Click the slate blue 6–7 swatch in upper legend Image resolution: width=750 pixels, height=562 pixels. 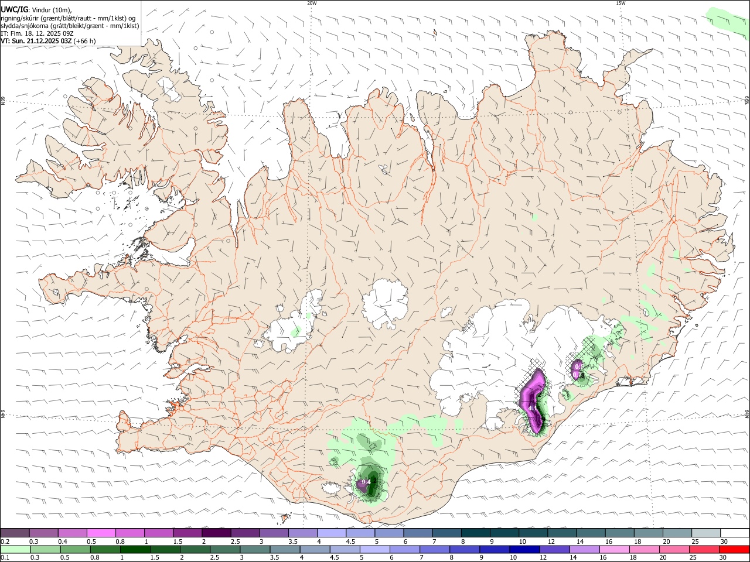(x=417, y=533)
